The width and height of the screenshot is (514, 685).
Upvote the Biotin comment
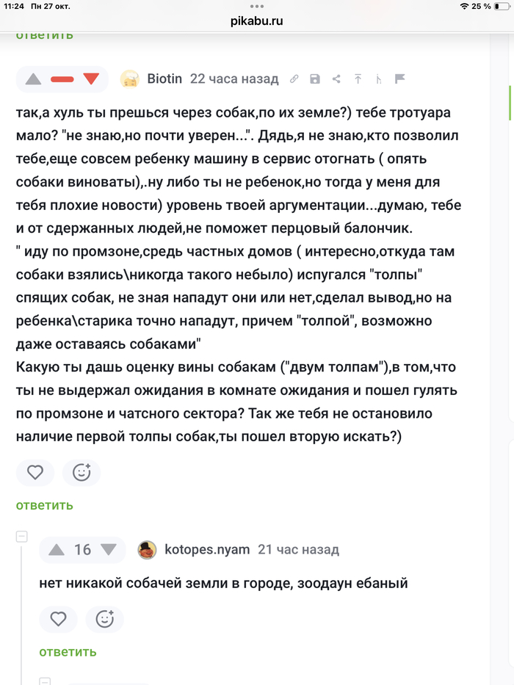tap(34, 79)
